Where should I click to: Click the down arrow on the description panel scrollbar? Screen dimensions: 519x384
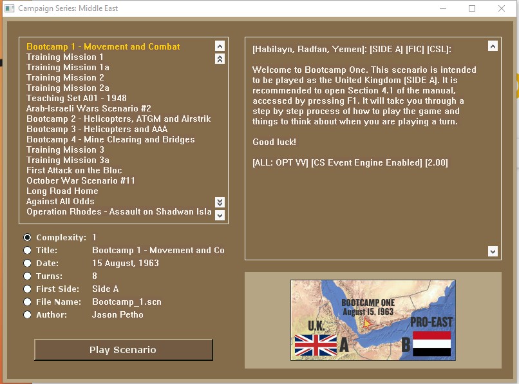point(493,251)
